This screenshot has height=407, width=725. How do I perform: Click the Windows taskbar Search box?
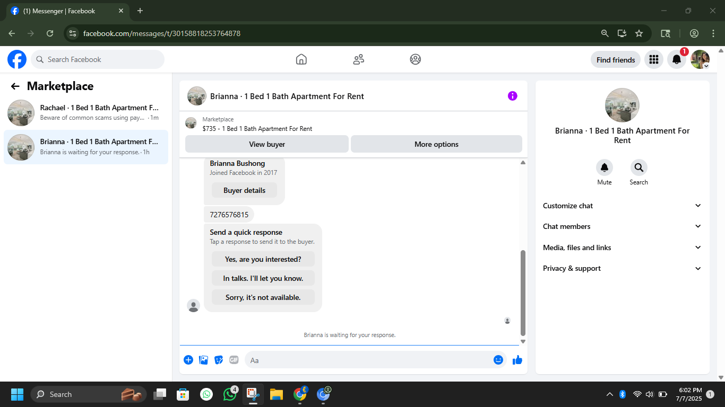coord(89,394)
